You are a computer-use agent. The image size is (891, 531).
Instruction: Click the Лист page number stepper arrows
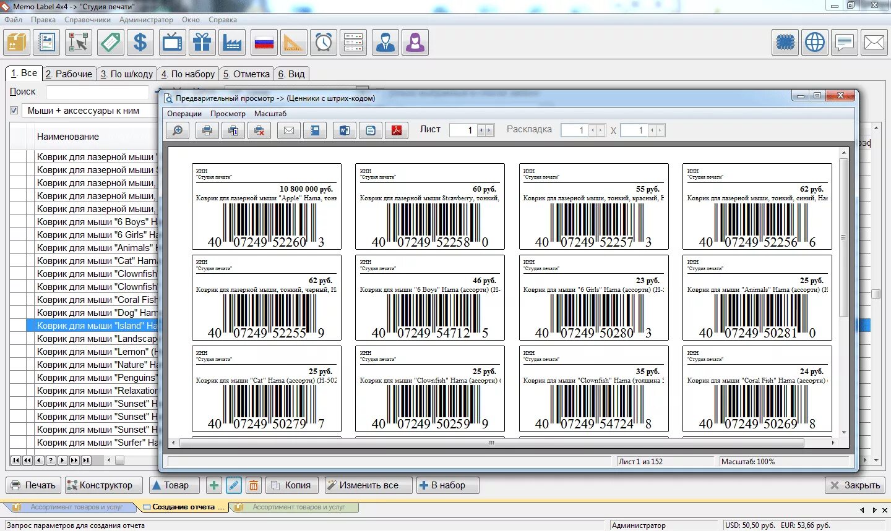(x=486, y=130)
